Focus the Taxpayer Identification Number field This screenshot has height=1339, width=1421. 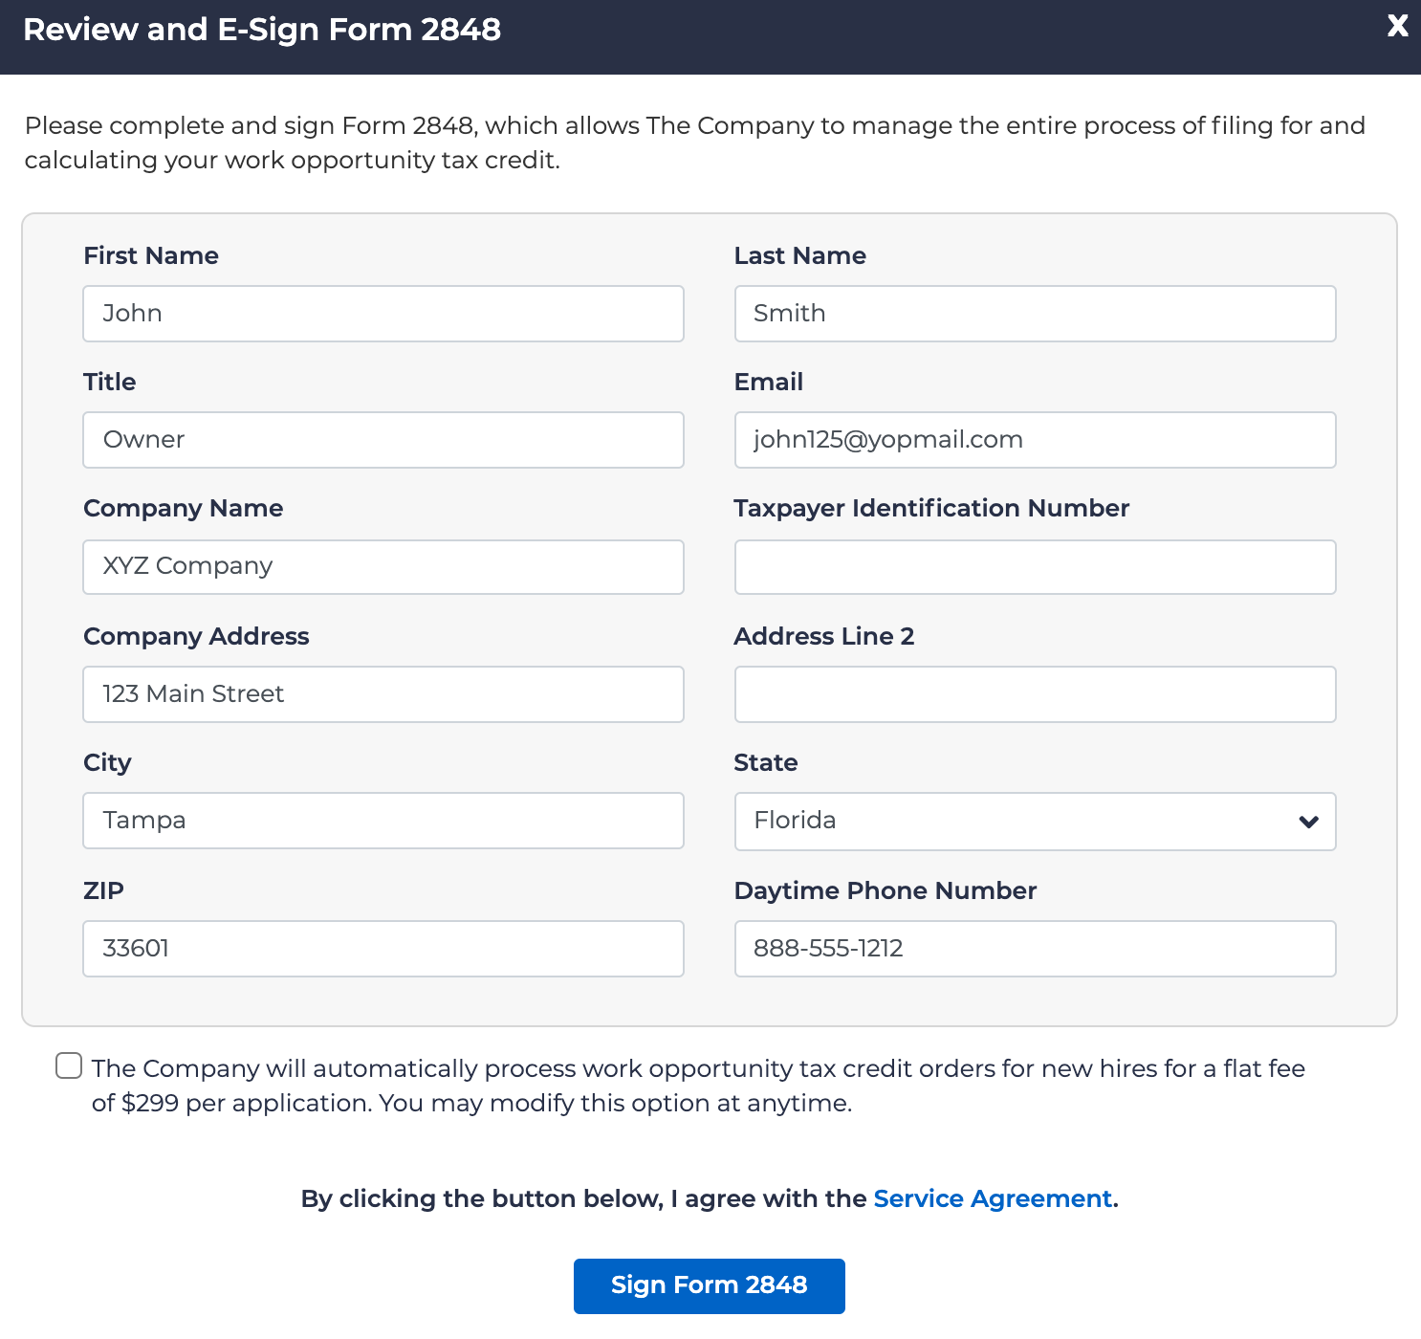tap(1034, 566)
